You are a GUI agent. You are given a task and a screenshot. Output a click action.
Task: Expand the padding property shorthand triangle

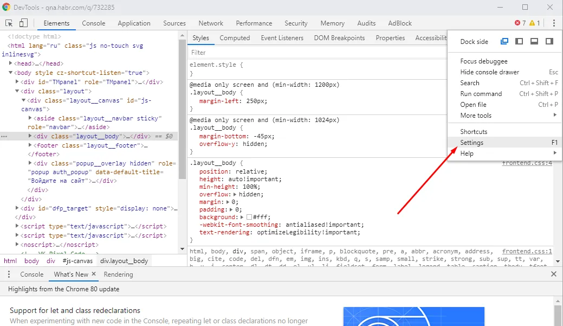pyautogui.click(x=231, y=209)
